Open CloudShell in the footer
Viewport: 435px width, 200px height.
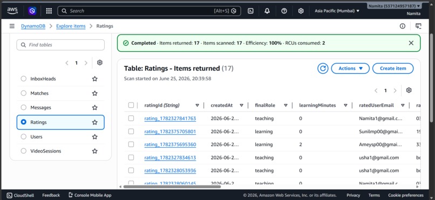[21, 195]
